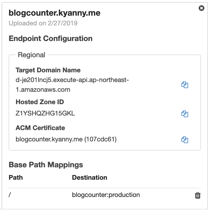
Task: Select the Z1YSHQZHG15GKL zone ID text
Action: click(x=45, y=113)
